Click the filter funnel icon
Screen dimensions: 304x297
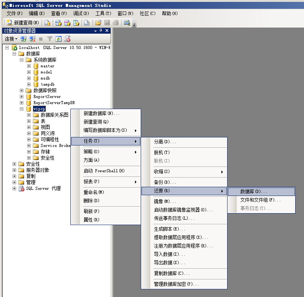[50, 39]
